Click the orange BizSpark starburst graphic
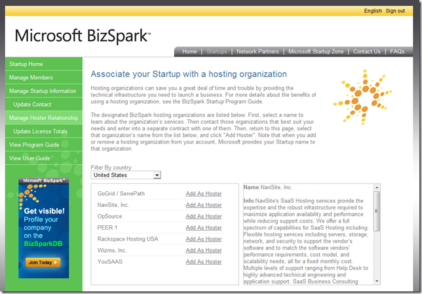This screenshot has width=422, height=294. tap(362, 97)
